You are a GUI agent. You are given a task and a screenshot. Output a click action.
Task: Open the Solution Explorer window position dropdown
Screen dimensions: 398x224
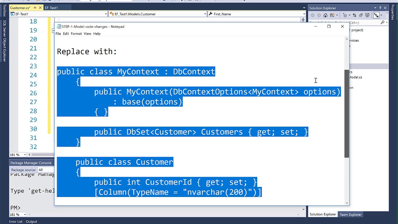point(375,8)
